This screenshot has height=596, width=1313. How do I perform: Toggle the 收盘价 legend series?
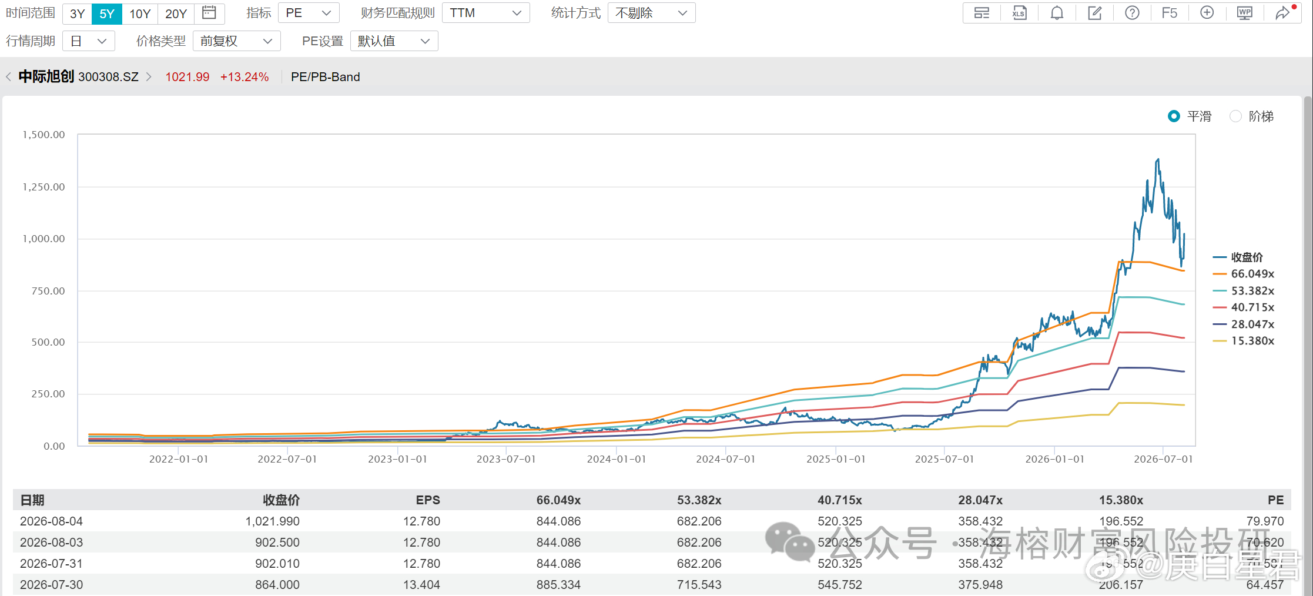click(1238, 257)
